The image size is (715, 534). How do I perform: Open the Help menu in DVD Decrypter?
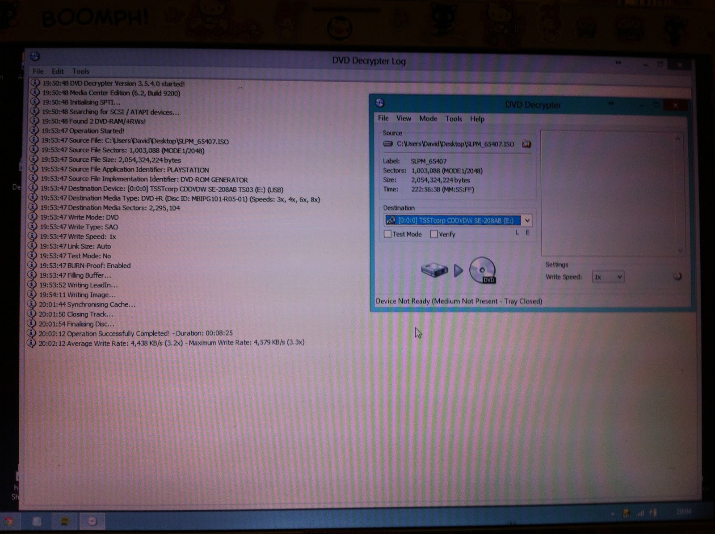[x=477, y=119]
